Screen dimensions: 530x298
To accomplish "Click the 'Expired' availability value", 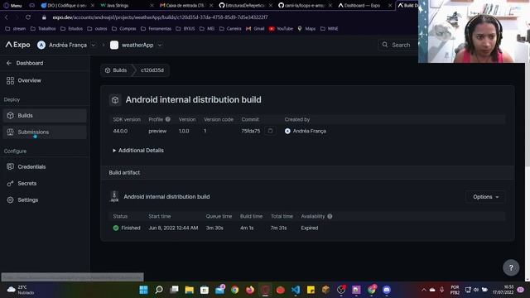I will 310,228.
